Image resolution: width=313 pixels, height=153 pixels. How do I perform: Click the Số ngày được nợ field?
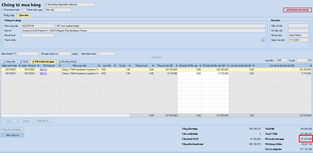(65, 54)
